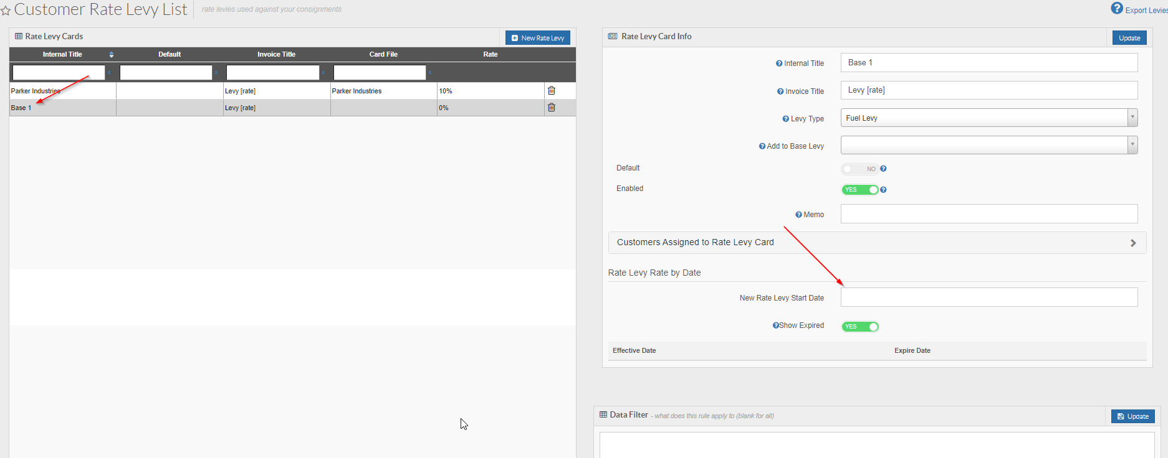Sort the table by Rate column header

pyautogui.click(x=491, y=55)
